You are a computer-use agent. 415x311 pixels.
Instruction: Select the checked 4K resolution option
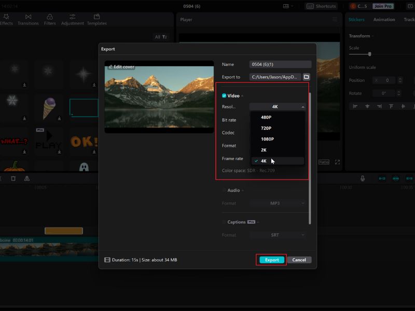(x=278, y=161)
